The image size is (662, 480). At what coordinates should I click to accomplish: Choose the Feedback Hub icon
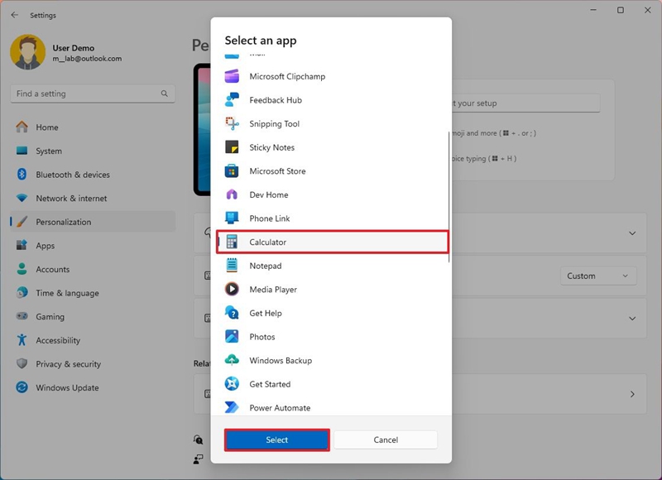232,100
